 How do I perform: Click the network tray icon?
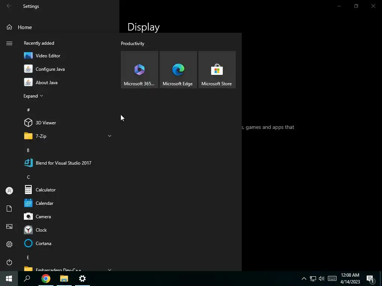[x=313, y=279]
